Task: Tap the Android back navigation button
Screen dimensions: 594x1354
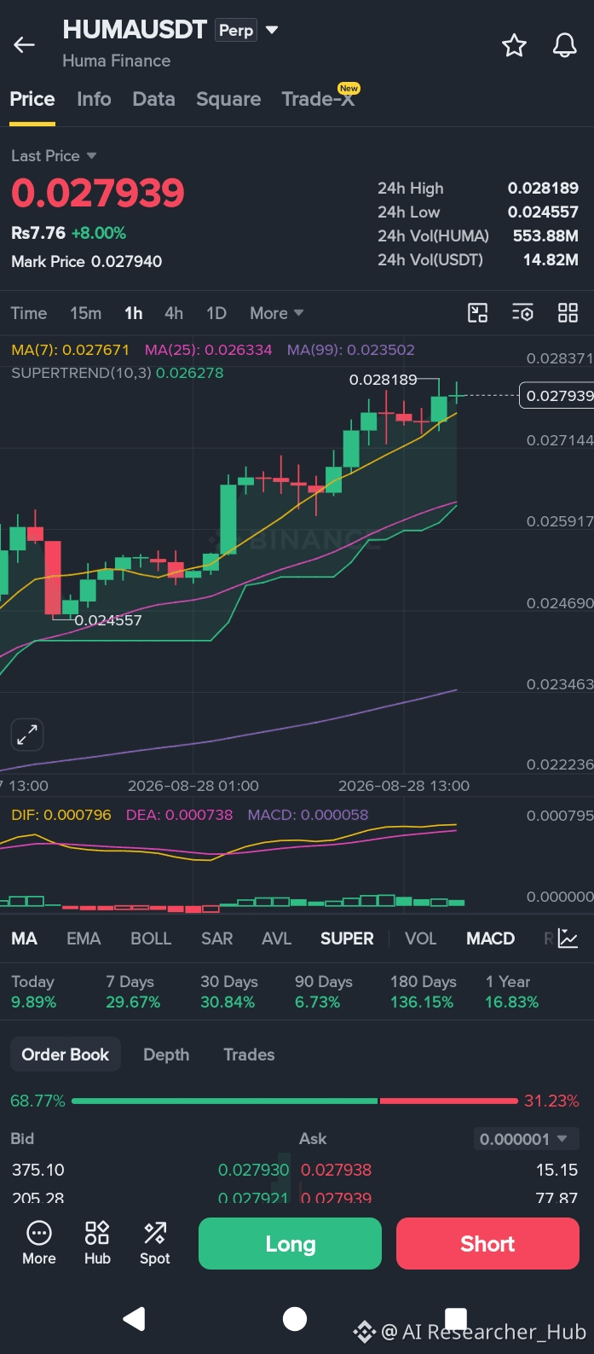Action: (134, 1319)
